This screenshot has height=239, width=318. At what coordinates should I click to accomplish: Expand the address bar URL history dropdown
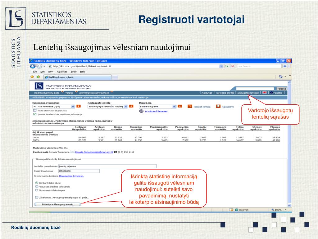[221, 66]
